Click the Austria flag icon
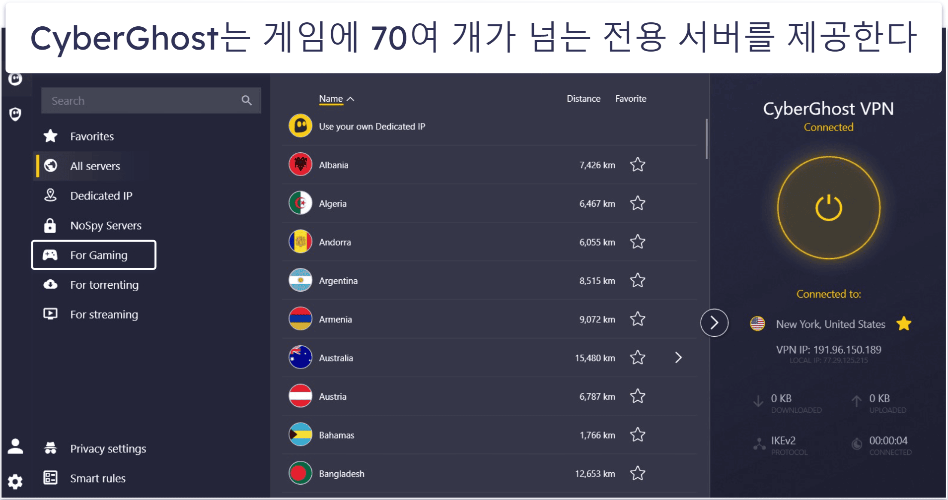948x500 pixels. click(300, 396)
